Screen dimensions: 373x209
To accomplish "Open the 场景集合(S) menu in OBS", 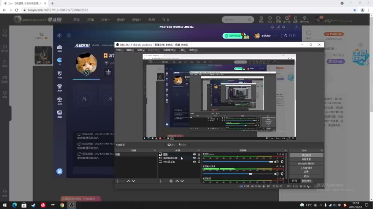I will [x=169, y=50].
